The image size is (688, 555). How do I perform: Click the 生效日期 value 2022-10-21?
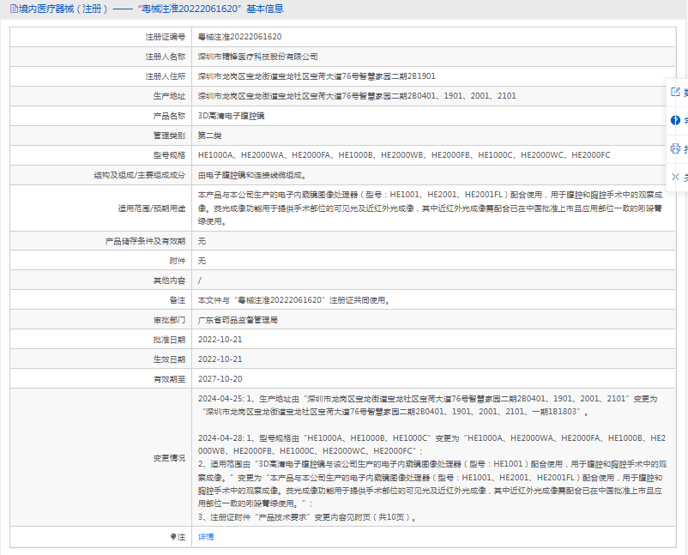pyautogui.click(x=220, y=359)
